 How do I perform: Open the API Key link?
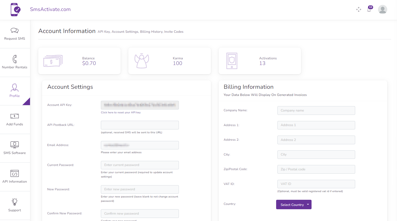(x=103, y=31)
